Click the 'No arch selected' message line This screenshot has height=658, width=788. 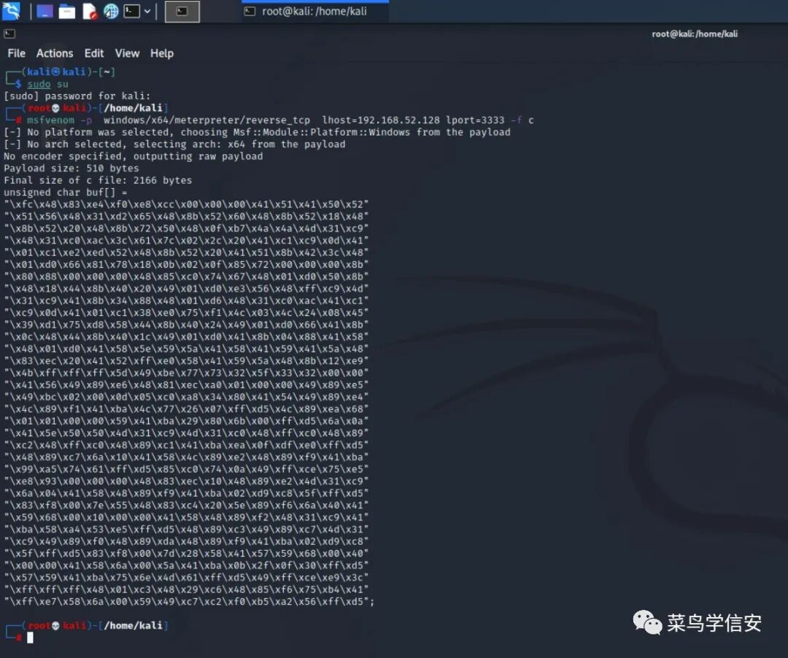(174, 144)
